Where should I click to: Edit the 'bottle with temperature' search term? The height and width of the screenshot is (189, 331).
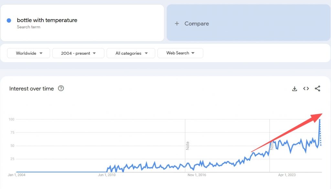pyautogui.click(x=47, y=20)
